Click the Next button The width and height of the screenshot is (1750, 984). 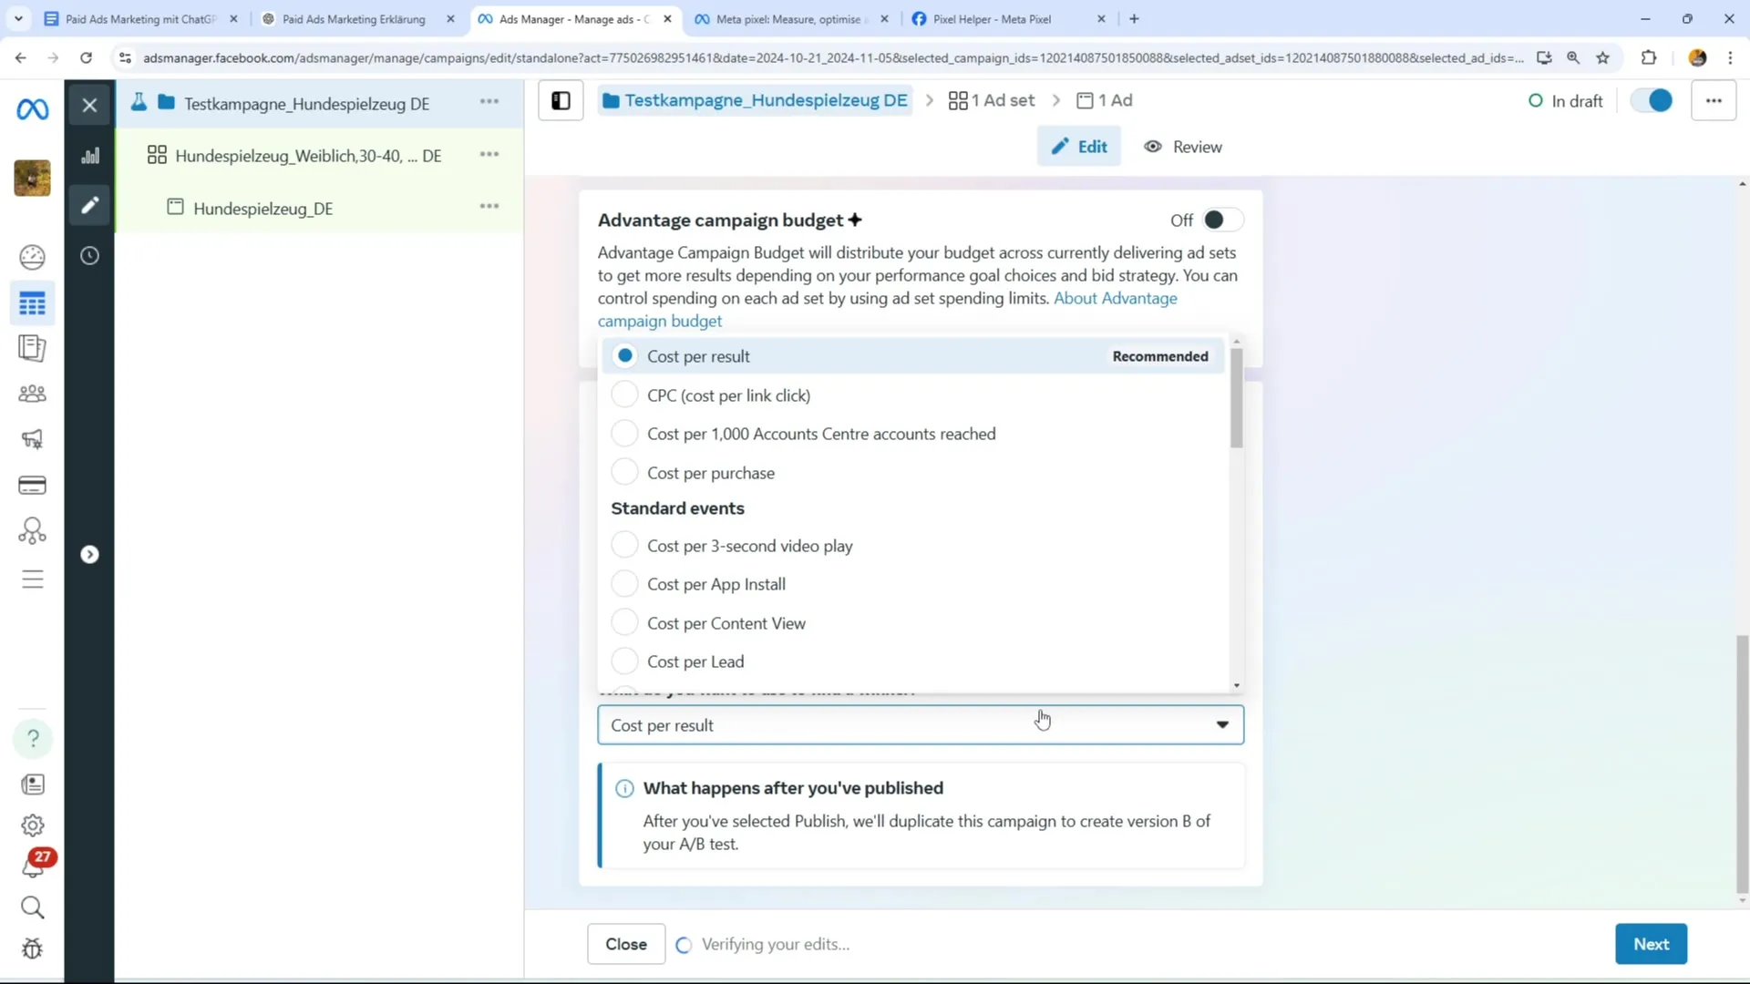1651,944
